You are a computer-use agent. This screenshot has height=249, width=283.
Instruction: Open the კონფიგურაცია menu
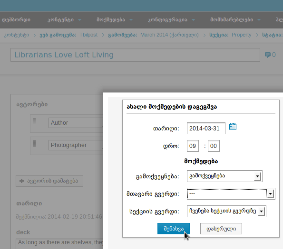(171, 20)
